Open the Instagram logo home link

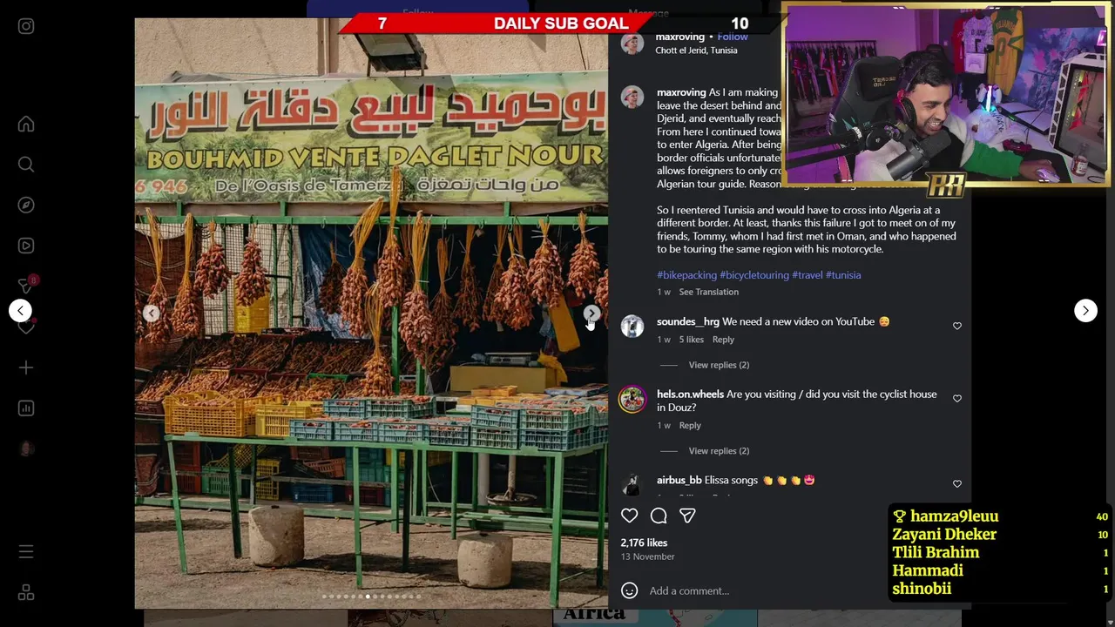26,26
